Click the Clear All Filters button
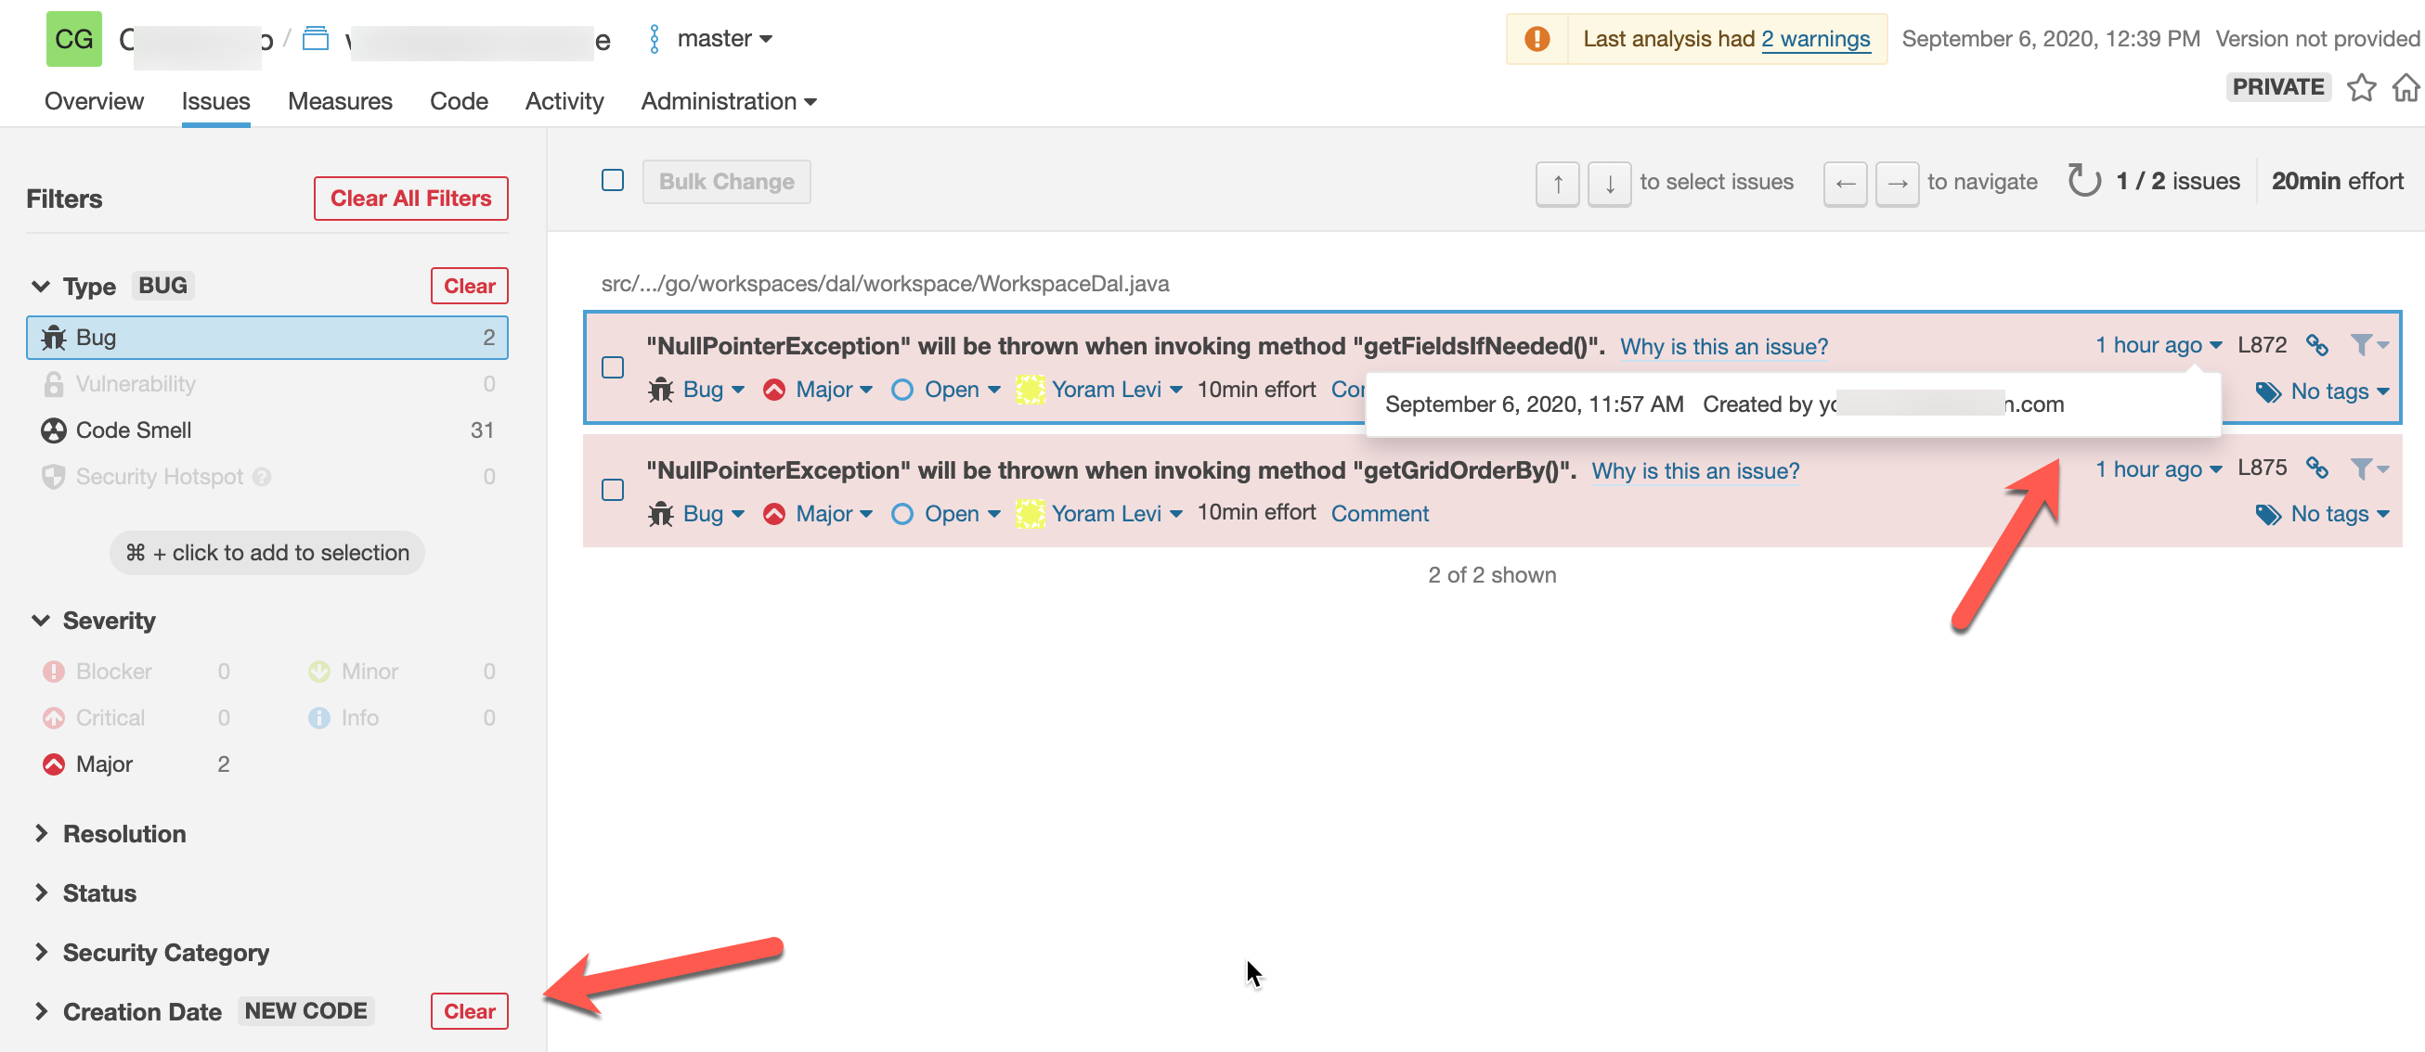The height and width of the screenshot is (1052, 2425). [x=410, y=199]
